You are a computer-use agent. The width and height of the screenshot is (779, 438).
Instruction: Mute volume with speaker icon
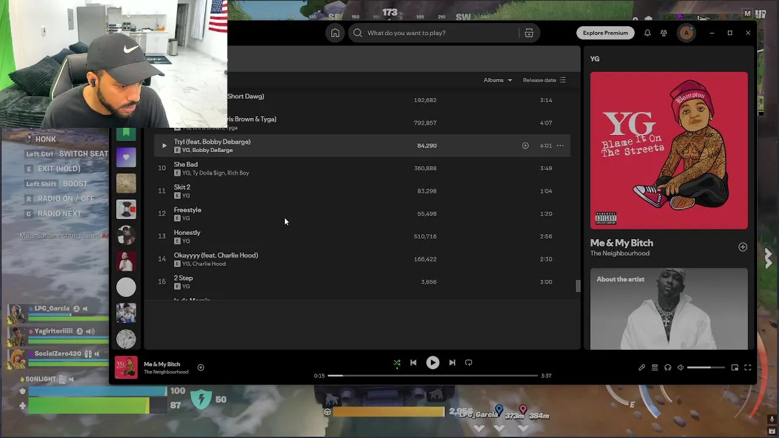680,367
